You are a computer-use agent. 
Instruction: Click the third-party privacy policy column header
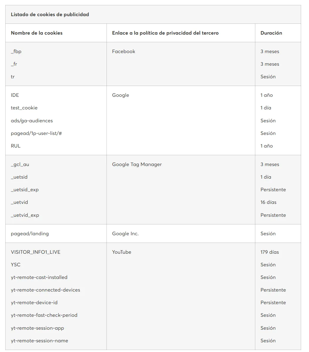(x=165, y=33)
